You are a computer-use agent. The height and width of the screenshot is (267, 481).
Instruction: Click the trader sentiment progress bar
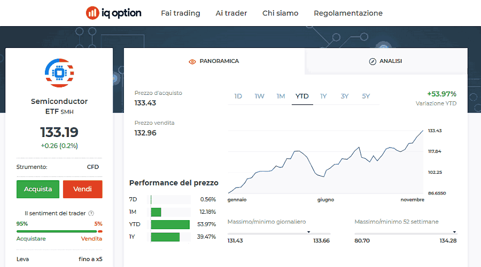click(58, 231)
